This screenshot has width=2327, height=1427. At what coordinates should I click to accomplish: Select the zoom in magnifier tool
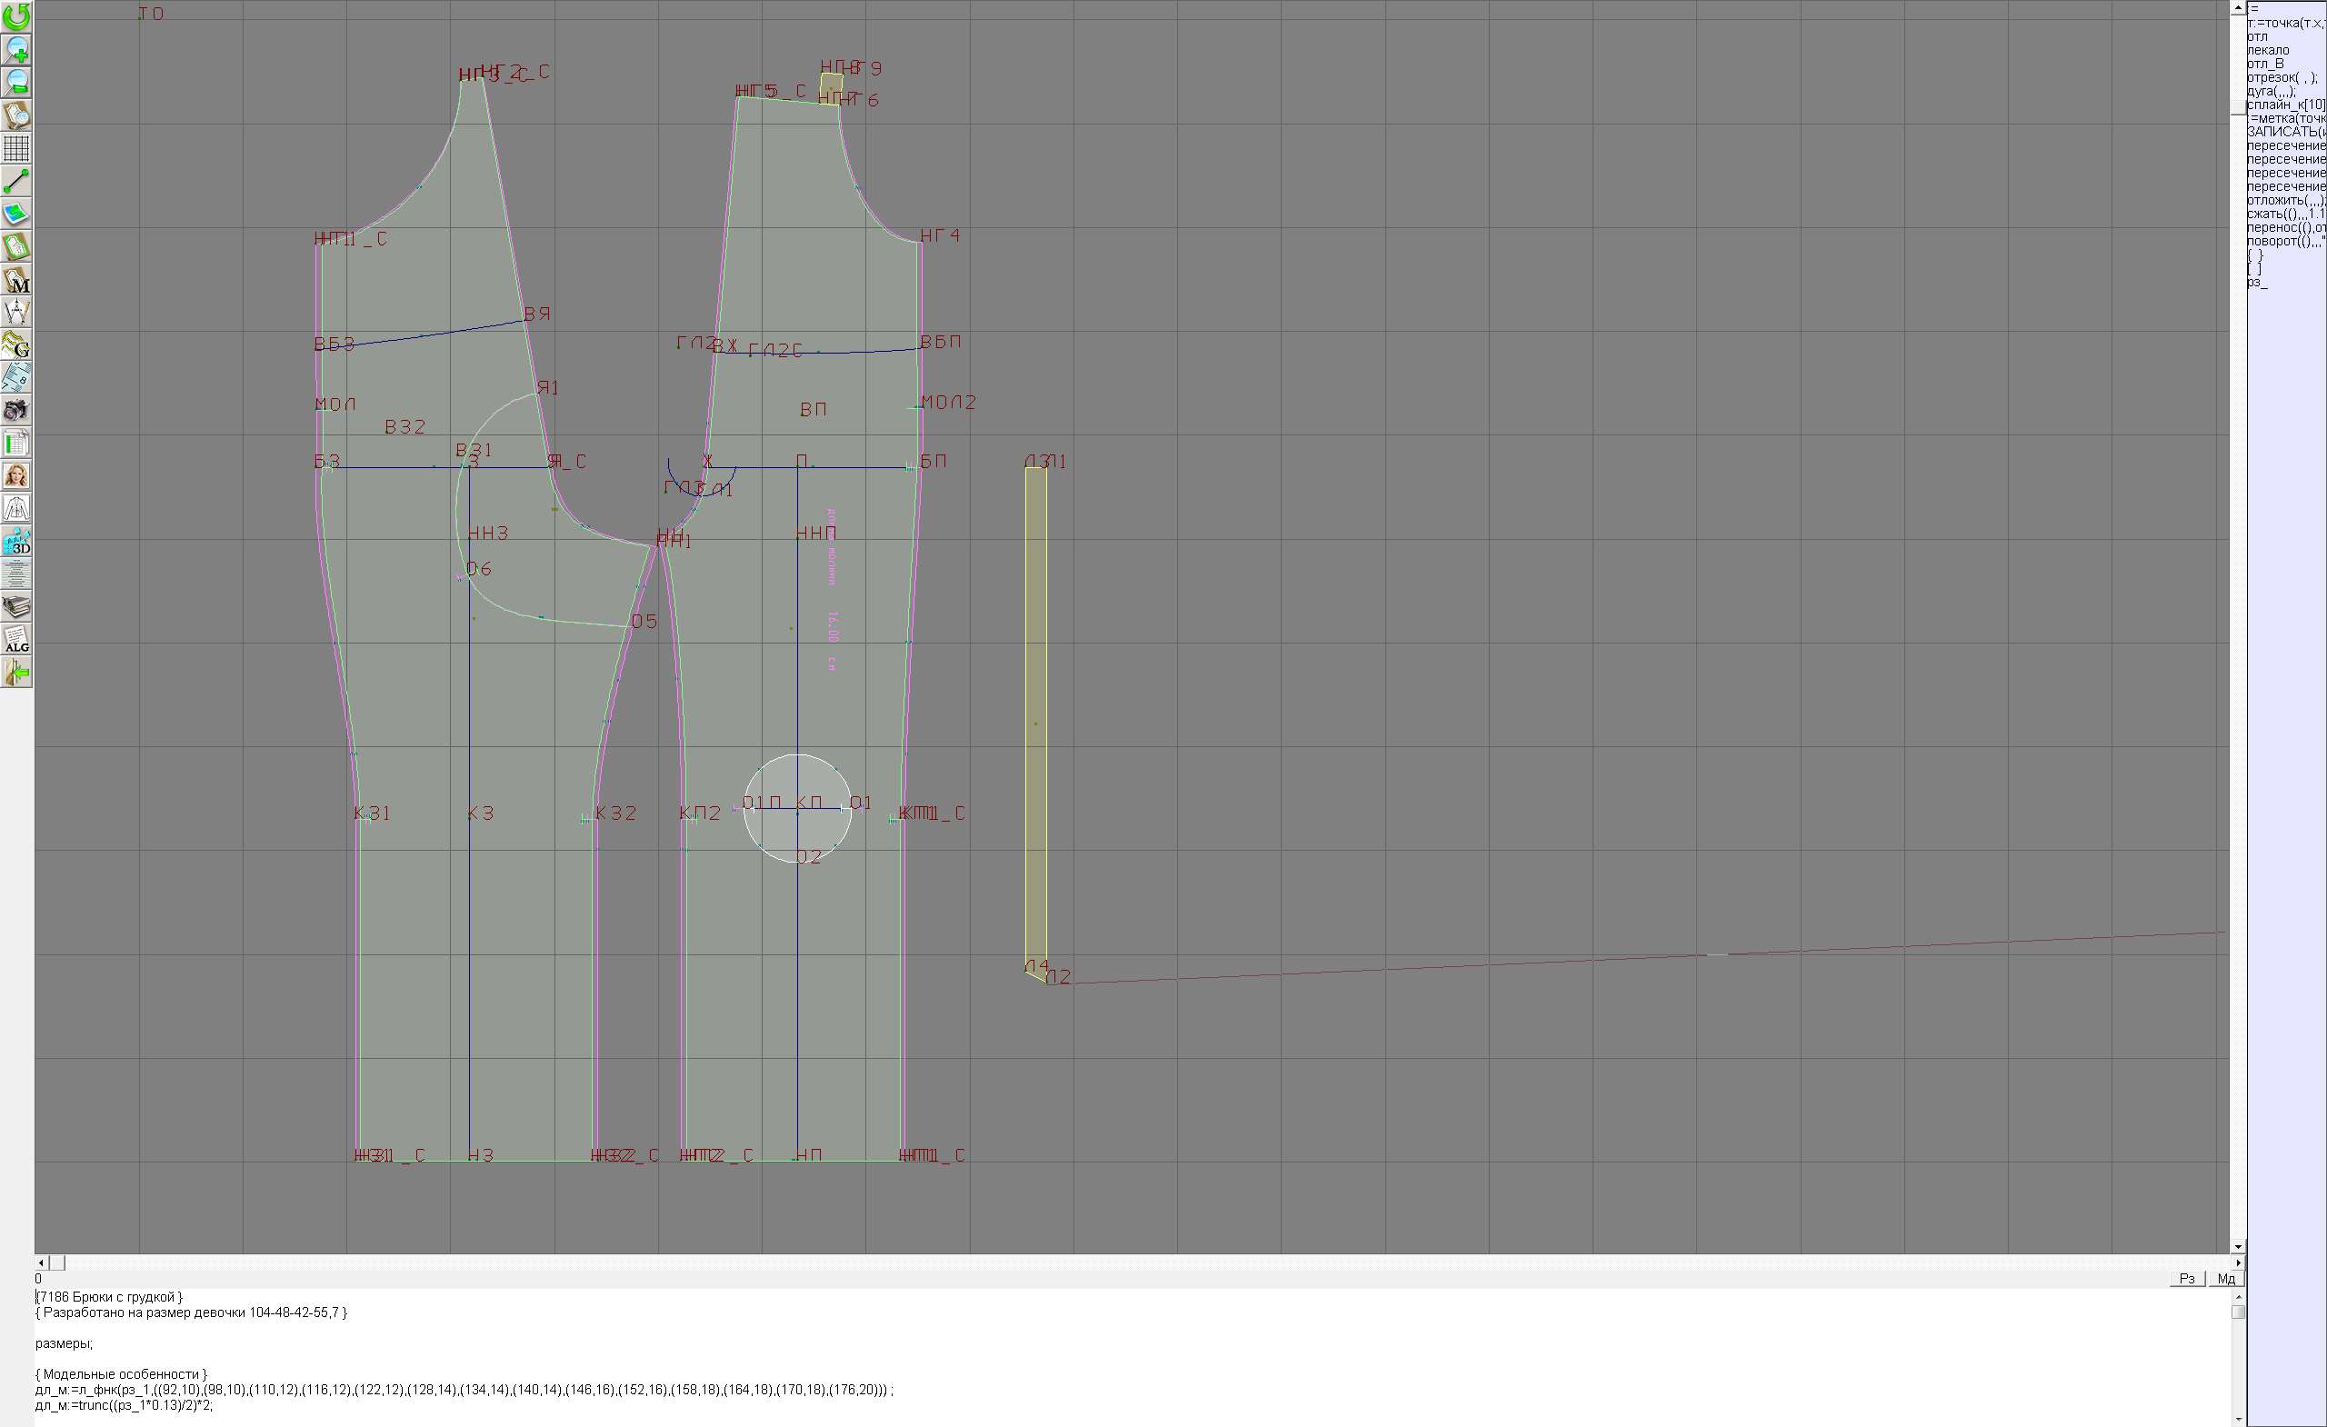[x=17, y=49]
